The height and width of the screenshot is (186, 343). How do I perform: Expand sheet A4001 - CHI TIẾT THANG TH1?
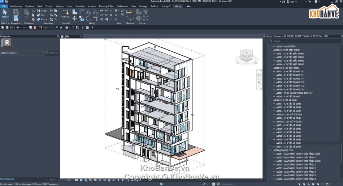click(274, 72)
